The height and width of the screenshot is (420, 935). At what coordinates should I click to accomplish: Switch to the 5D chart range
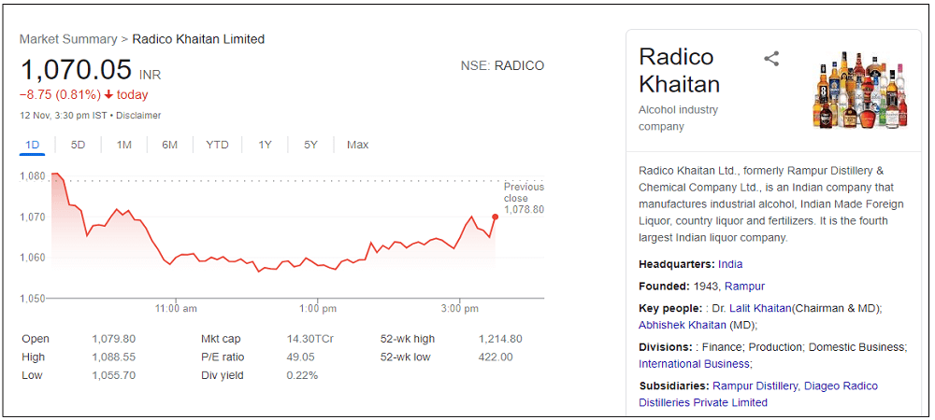point(79,145)
